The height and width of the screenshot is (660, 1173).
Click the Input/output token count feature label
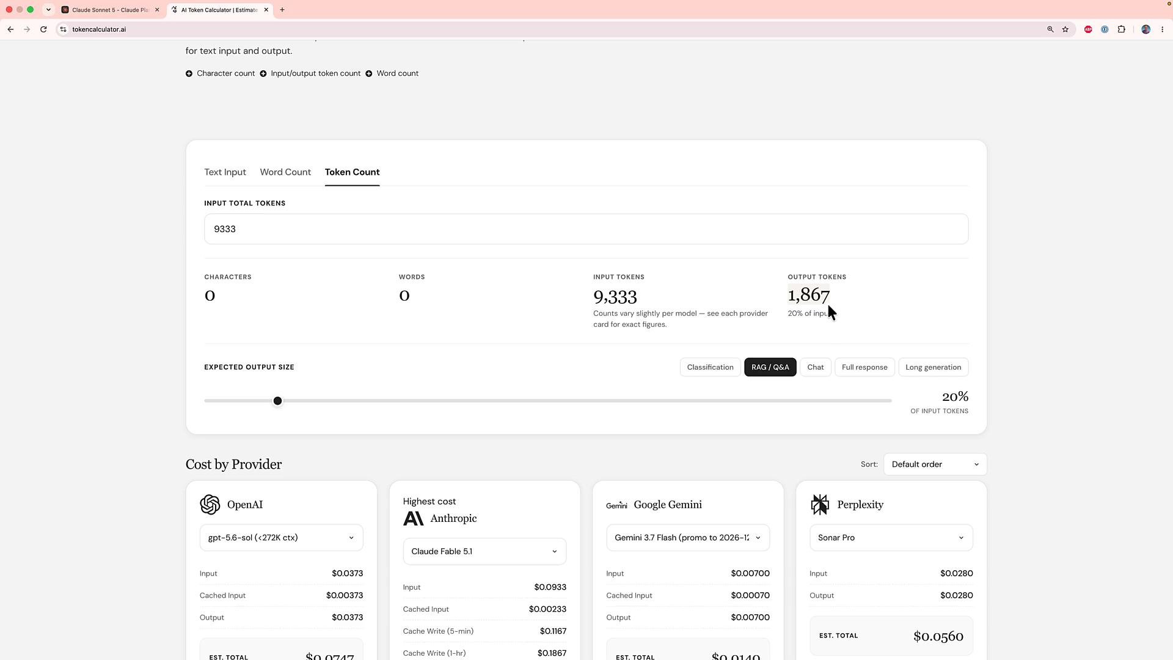(315, 73)
